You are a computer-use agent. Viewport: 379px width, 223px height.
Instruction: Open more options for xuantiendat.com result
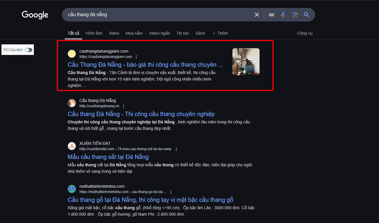176,149
